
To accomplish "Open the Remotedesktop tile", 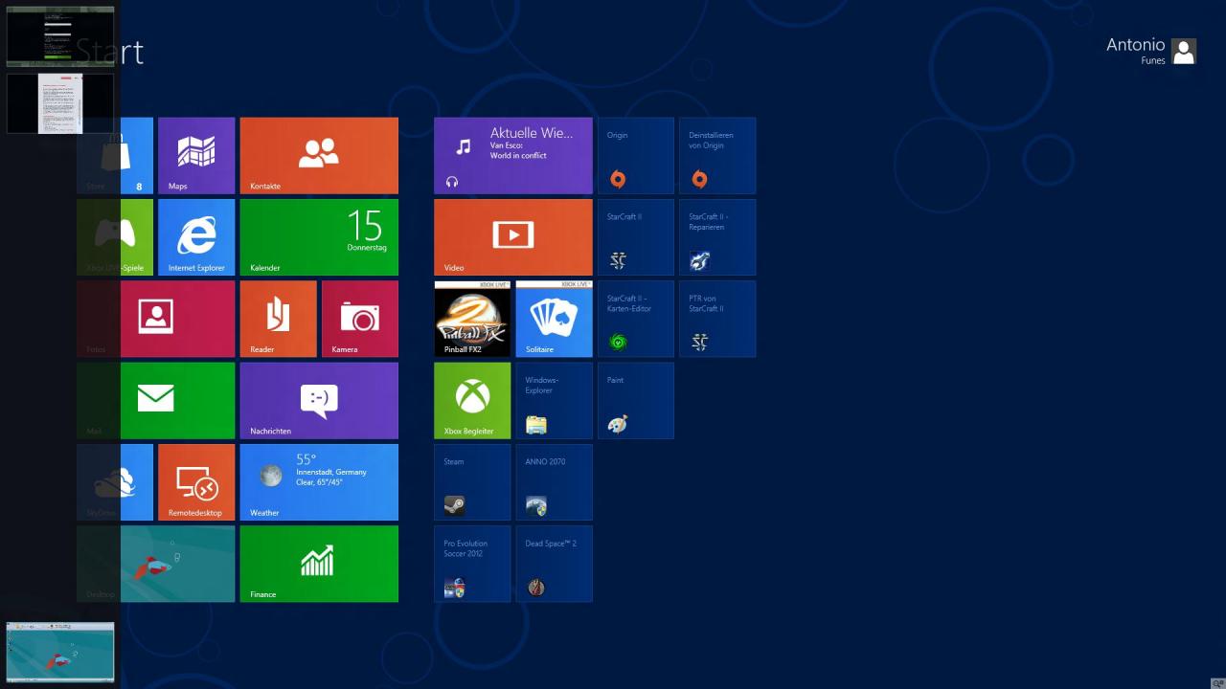I will coord(196,482).
